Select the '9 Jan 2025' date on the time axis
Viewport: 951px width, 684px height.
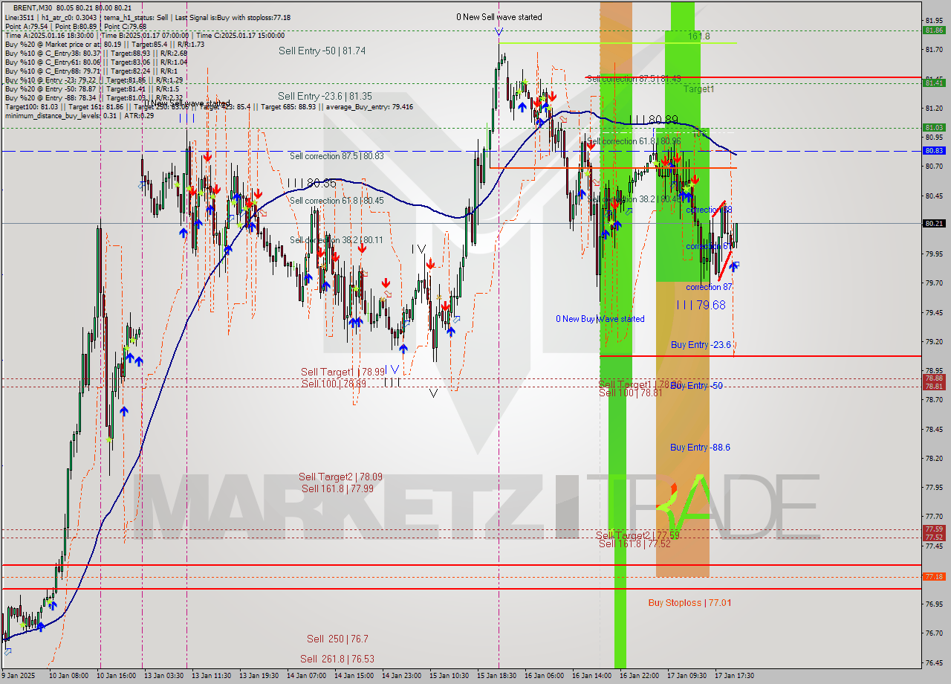tap(18, 676)
